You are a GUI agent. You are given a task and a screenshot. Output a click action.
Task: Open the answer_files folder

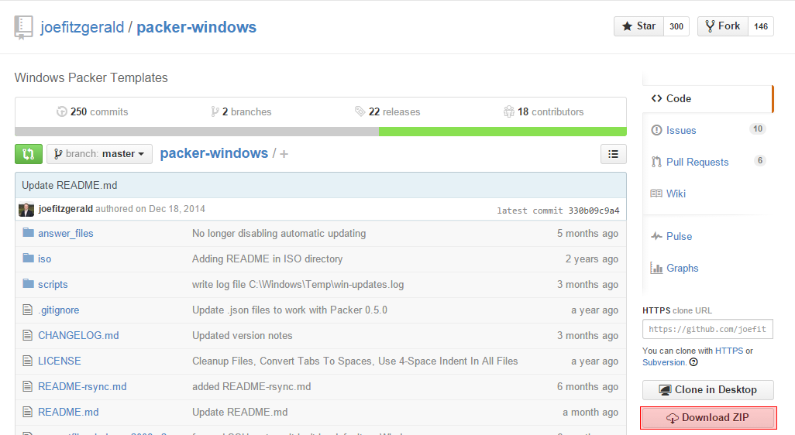(65, 234)
